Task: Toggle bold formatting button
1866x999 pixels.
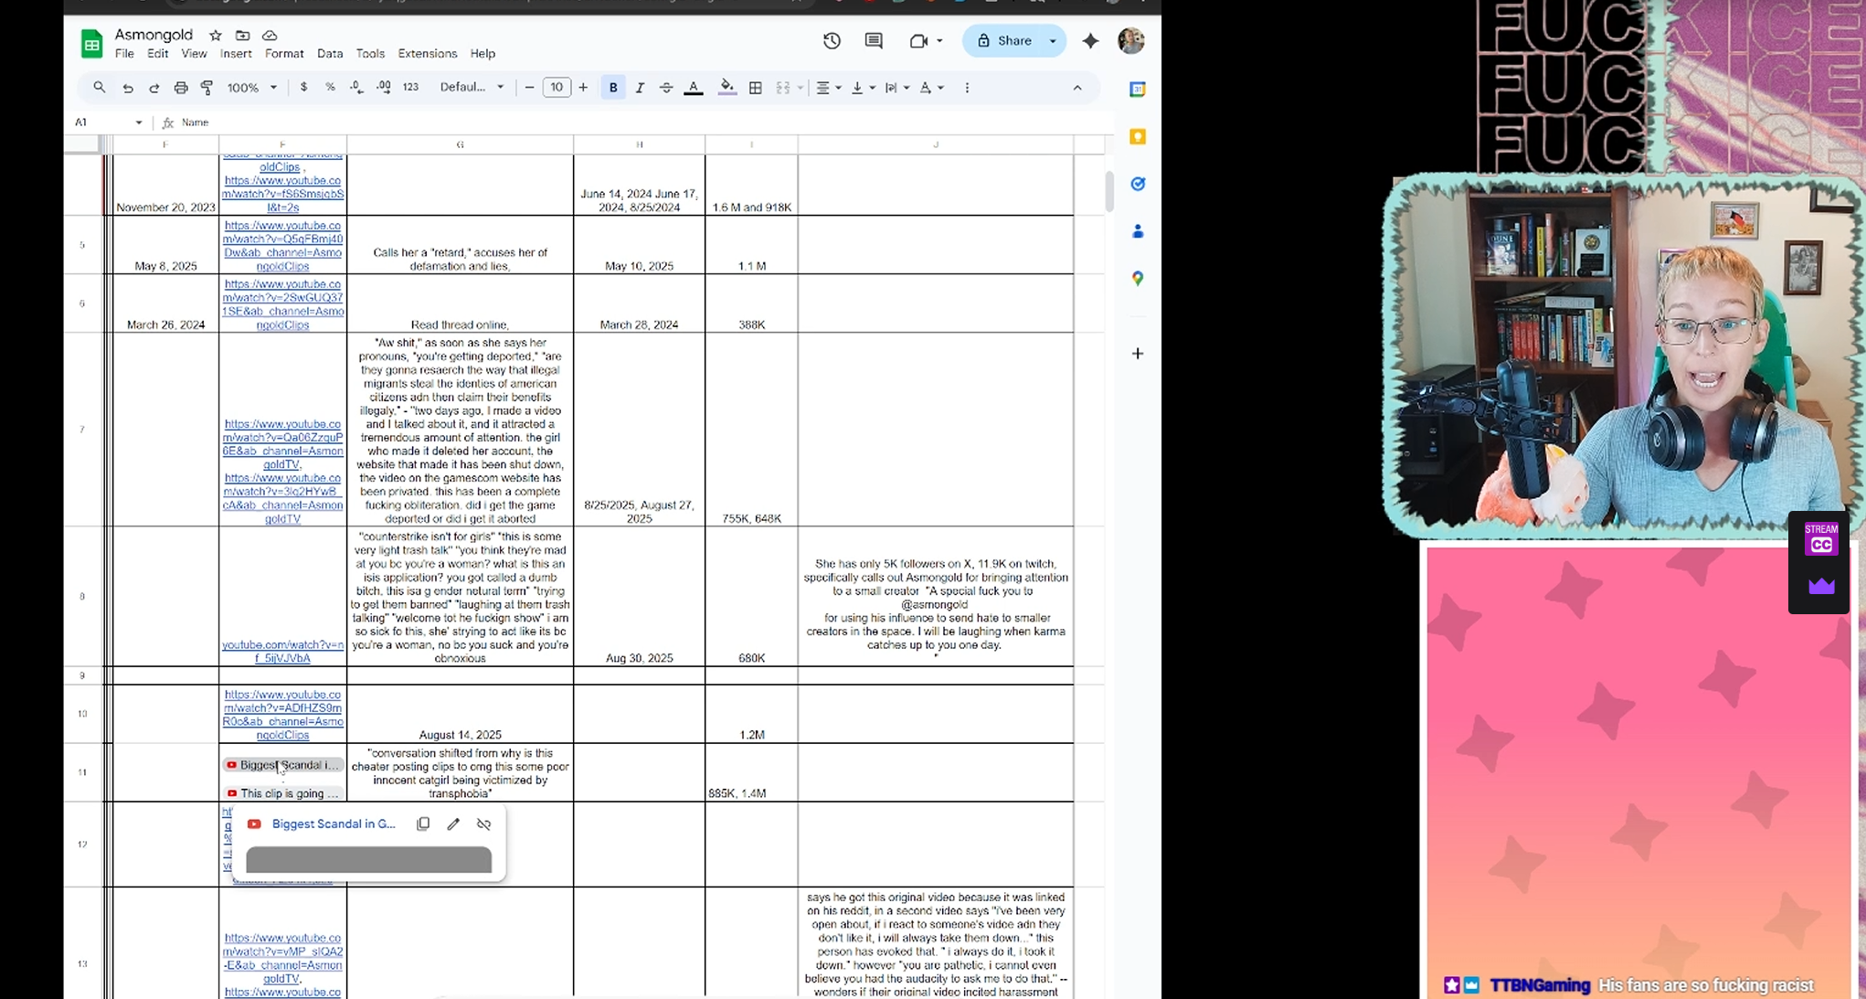Action: [x=613, y=88]
